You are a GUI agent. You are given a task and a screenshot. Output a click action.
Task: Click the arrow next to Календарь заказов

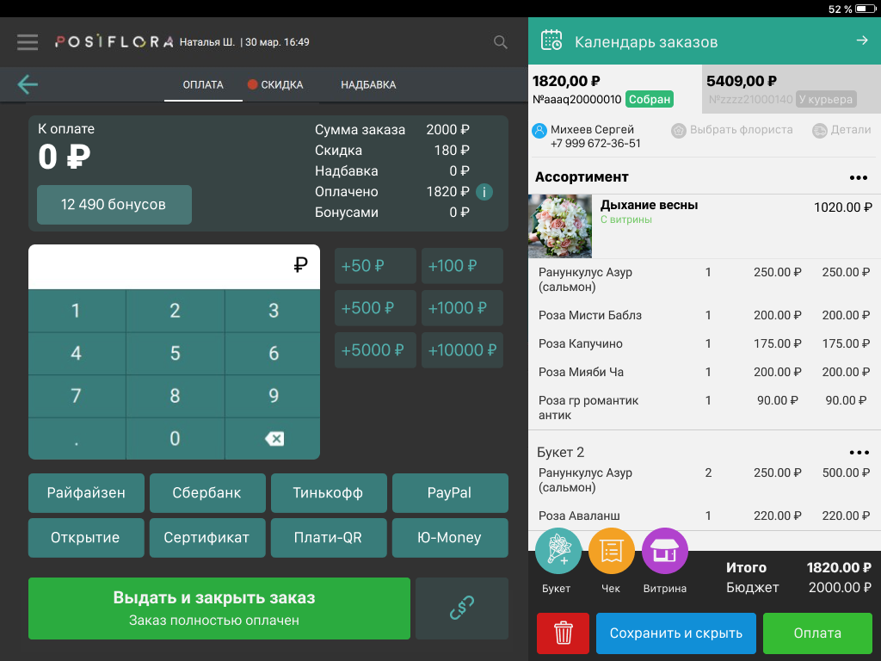[x=862, y=40]
